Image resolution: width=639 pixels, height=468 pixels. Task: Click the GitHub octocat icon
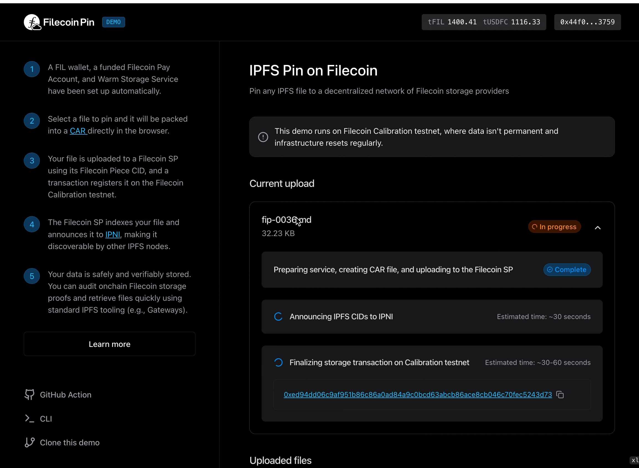(x=30, y=395)
